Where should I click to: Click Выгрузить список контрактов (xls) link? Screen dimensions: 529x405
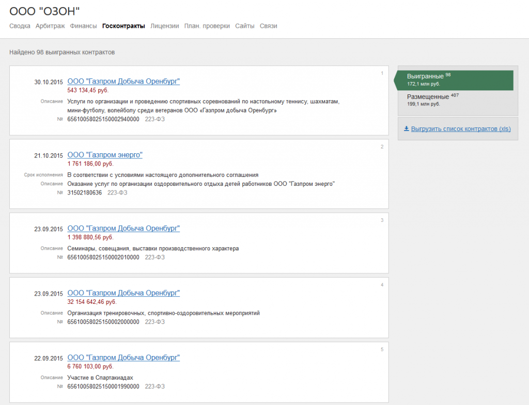(x=461, y=129)
